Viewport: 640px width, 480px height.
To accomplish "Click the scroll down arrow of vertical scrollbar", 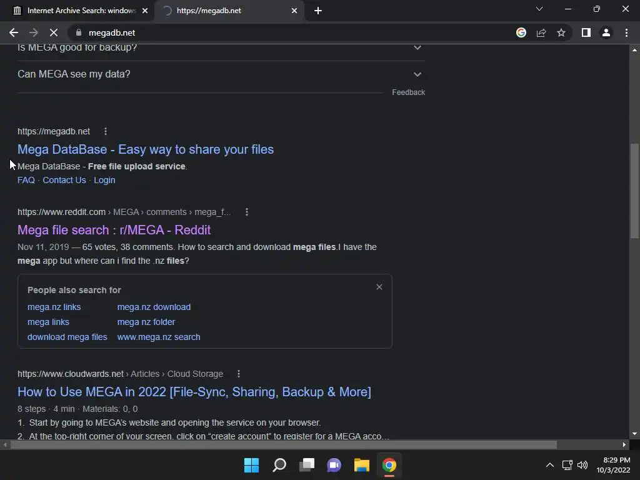I will click(634, 434).
